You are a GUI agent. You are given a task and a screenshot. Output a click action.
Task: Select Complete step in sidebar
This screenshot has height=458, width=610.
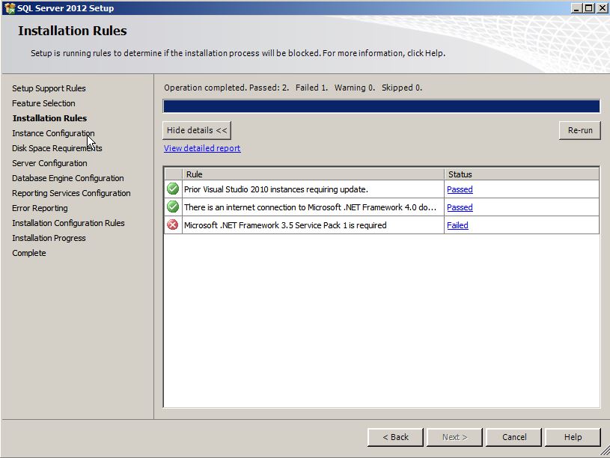pyautogui.click(x=28, y=253)
